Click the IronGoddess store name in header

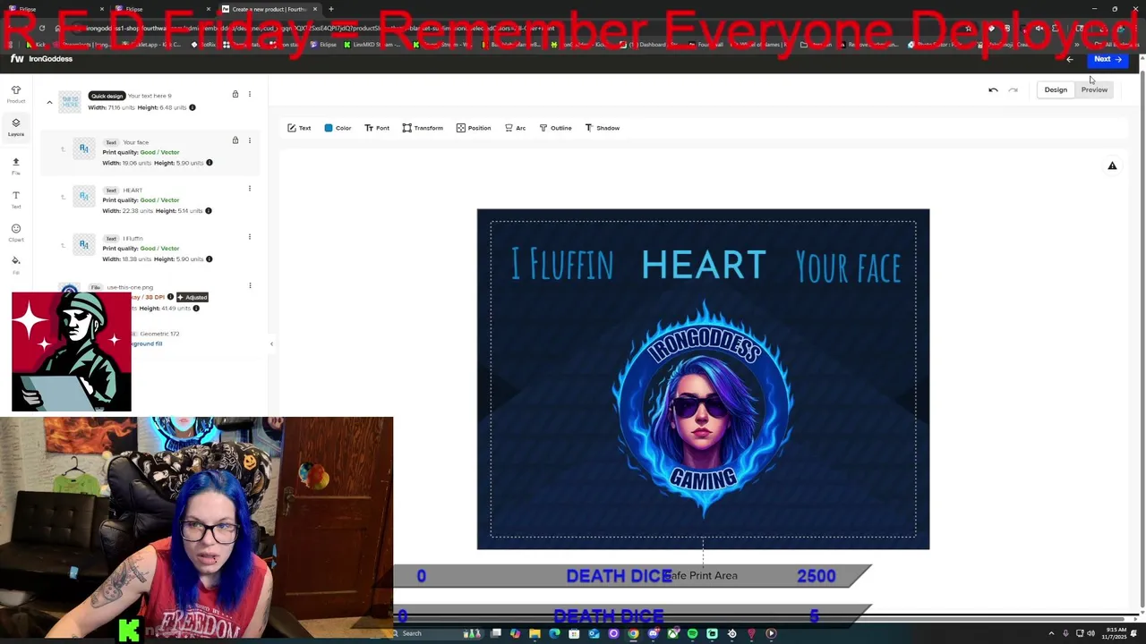coord(50,59)
